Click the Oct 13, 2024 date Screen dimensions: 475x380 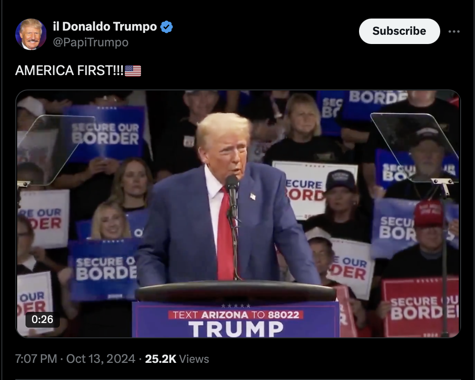[x=101, y=359]
